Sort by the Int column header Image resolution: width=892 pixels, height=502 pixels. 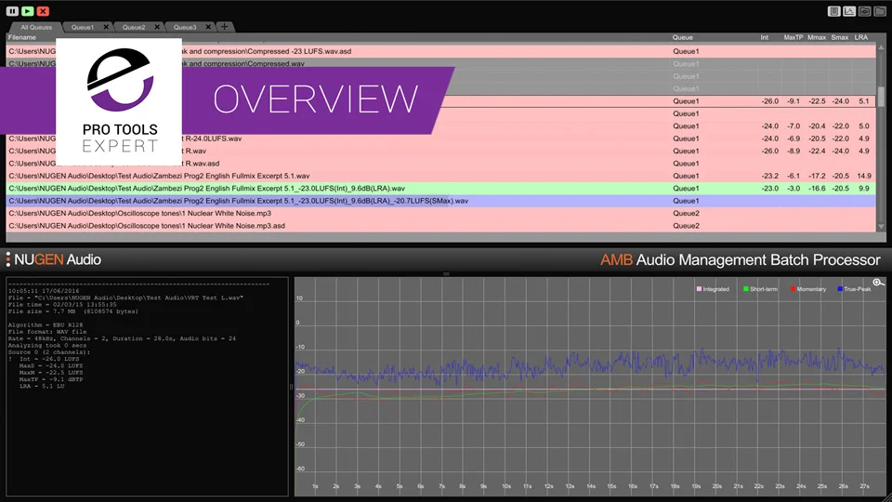tap(764, 37)
